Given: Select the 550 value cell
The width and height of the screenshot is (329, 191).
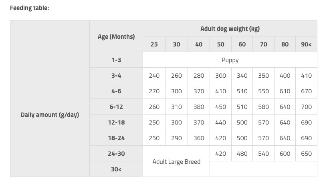Looking at the screenshot, I should 263,91.
